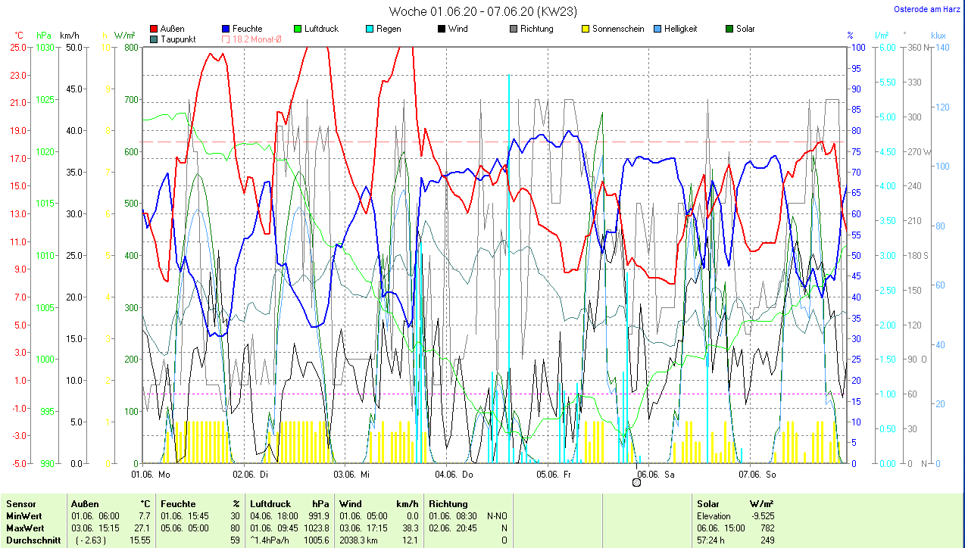Toggle the 18.2 Monat-Ø outline box
This screenshot has width=965, height=548.
click(226, 39)
